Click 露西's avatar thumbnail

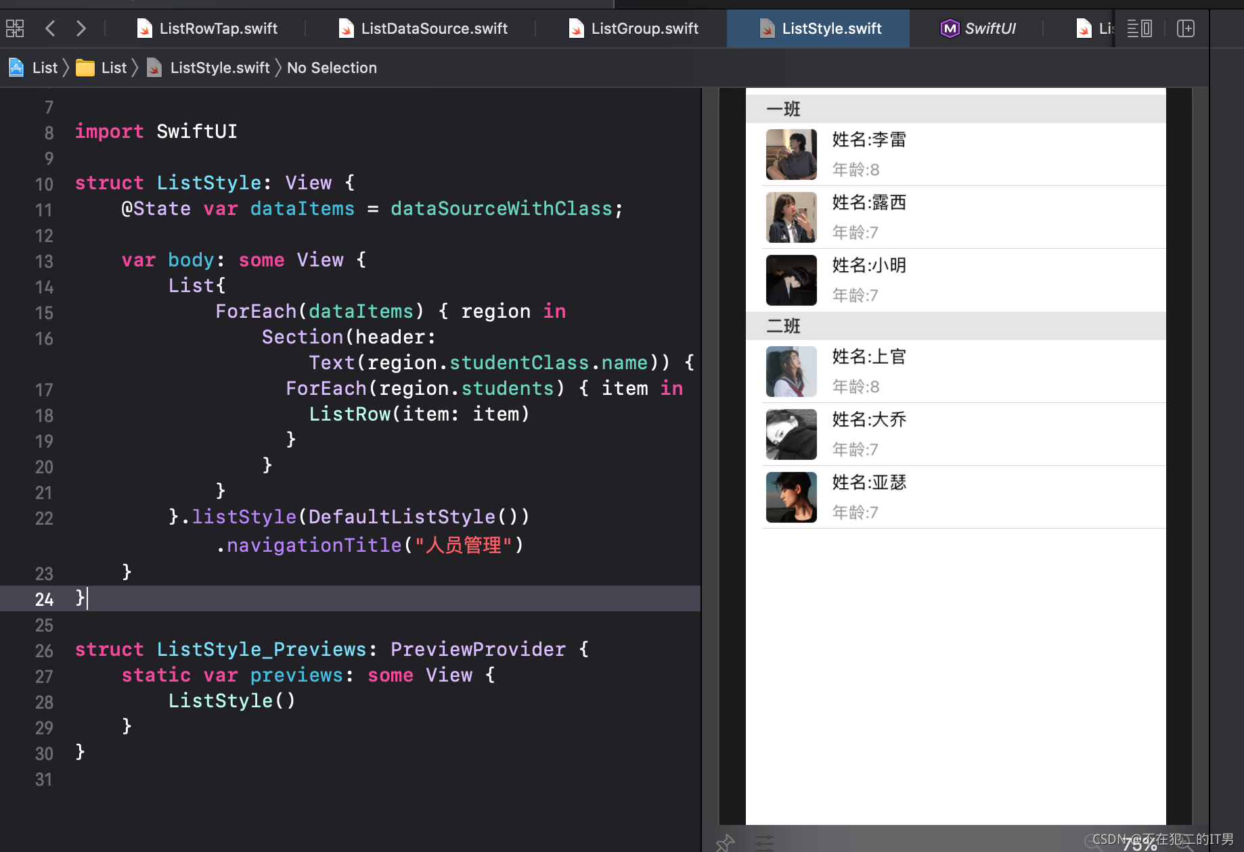point(791,217)
